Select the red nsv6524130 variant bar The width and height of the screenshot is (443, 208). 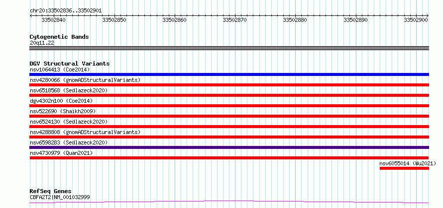point(229,127)
